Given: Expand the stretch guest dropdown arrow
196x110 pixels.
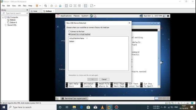Looking at the screenshot, I should tap(95, 6).
